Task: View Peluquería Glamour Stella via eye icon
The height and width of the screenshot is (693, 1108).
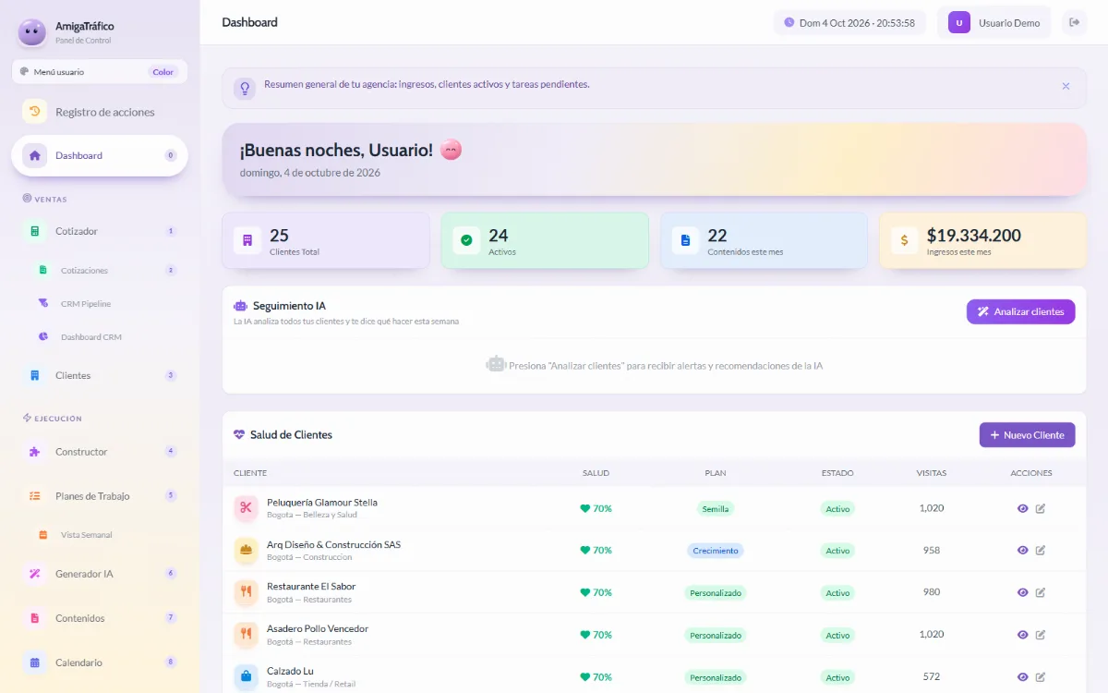Action: [1022, 508]
